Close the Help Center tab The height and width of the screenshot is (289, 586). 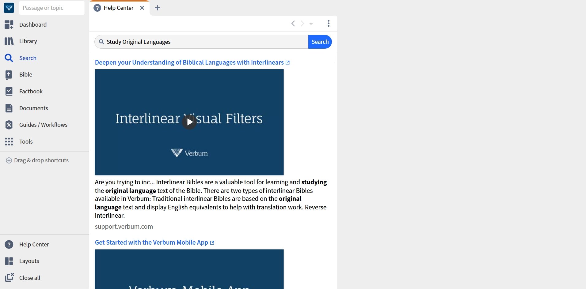tap(142, 8)
